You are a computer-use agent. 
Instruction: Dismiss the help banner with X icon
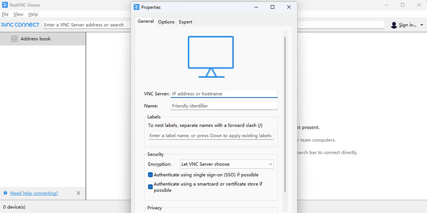point(79,193)
